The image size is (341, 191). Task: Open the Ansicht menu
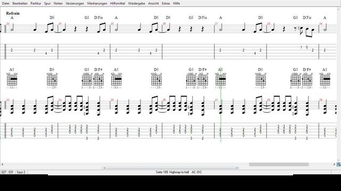(x=153, y=4)
